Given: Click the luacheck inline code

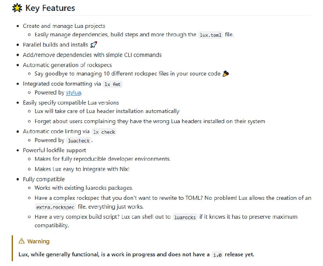Looking at the screenshot, I should click(79, 141).
